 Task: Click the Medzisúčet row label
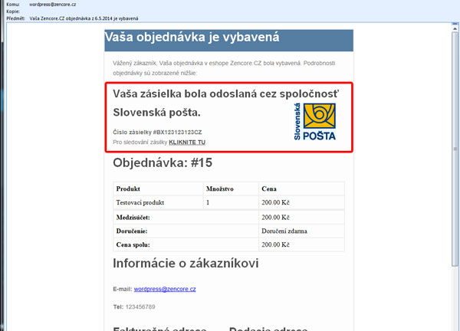click(x=133, y=218)
